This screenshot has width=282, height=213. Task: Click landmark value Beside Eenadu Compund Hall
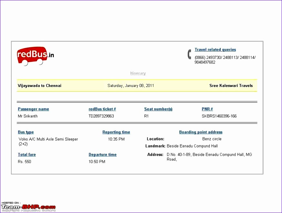[192, 146]
